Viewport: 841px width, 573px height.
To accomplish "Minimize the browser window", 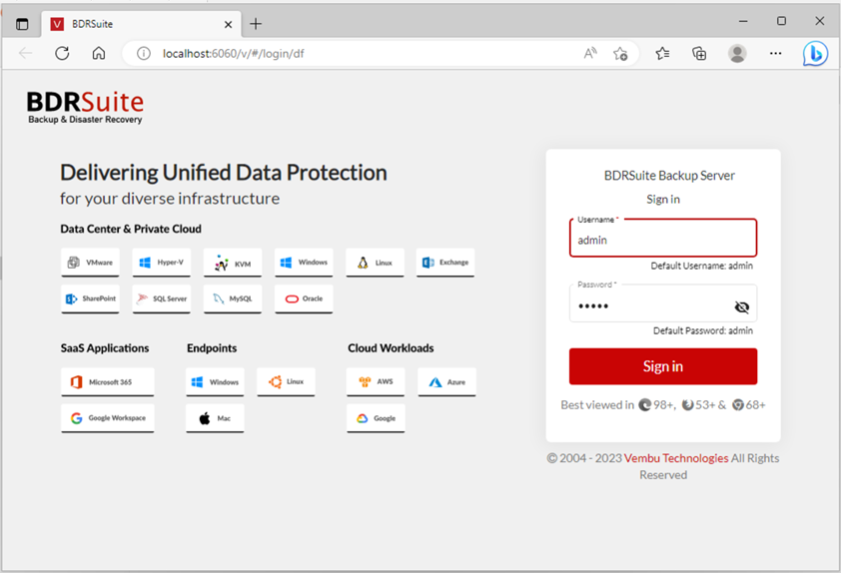I will [x=743, y=21].
